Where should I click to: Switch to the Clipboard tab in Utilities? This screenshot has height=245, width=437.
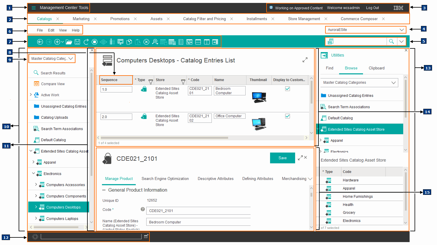click(x=377, y=68)
